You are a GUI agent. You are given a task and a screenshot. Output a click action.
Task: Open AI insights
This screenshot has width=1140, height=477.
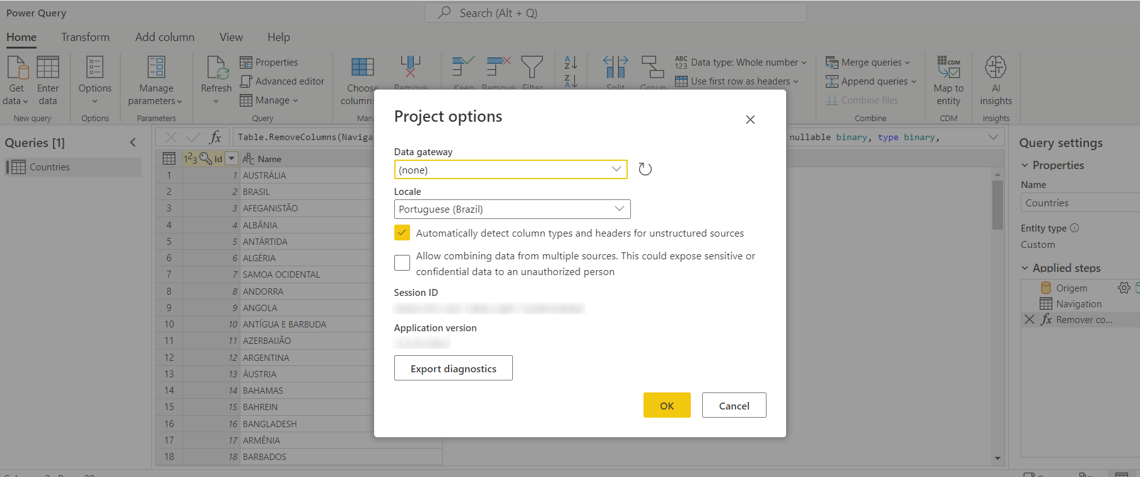point(996,81)
